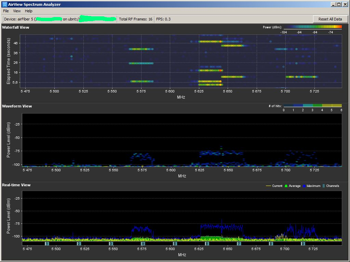The width and height of the screenshot is (350, 262).
Task: Select channel marker 5 in Real-time View
Action: tap(175, 244)
